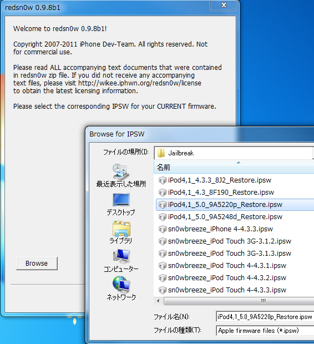
Task: Open the Jailbreak folder location dropdown
Action: pyautogui.click(x=234, y=153)
